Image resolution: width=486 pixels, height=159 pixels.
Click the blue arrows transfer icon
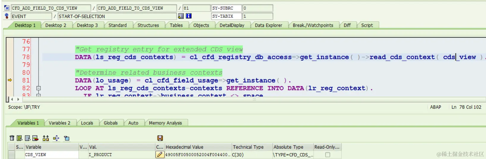[x=56, y=138]
